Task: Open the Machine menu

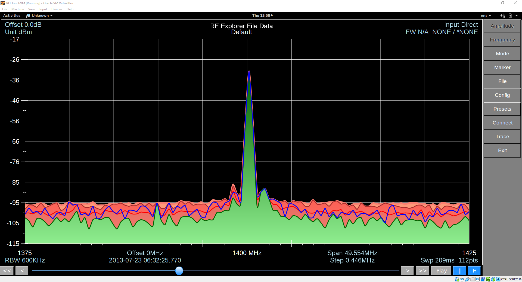Action: pos(18,9)
